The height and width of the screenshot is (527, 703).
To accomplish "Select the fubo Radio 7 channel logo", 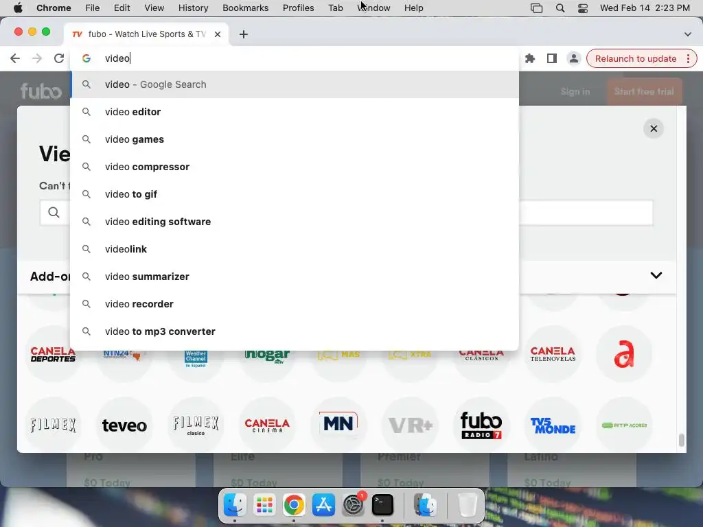I will point(481,425).
